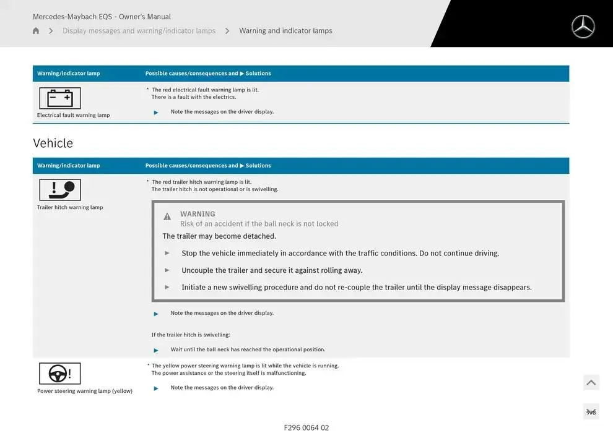Click the document code 'F296 0064 02'

pos(306,427)
